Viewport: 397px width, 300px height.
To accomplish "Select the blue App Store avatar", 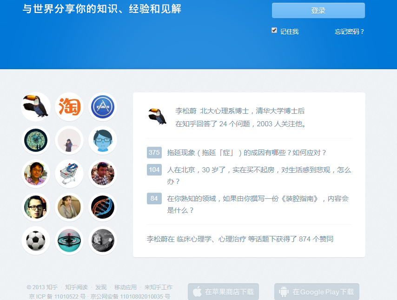I will pos(103,106).
